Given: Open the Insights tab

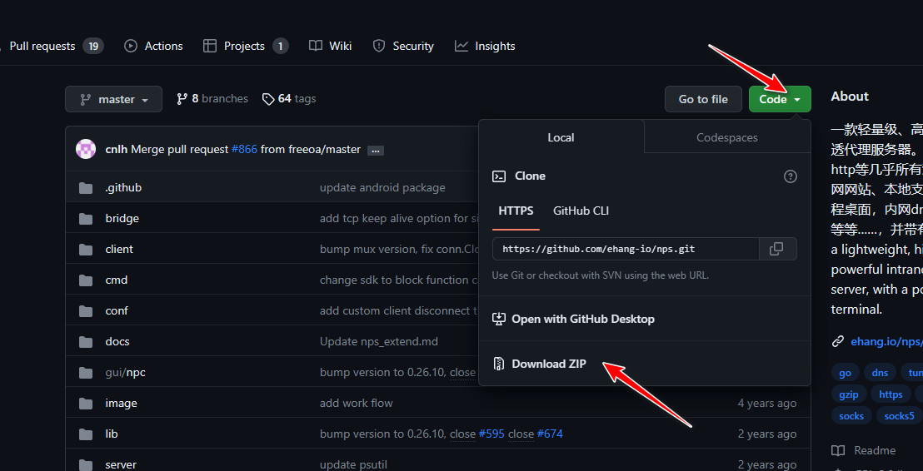Looking at the screenshot, I should (x=485, y=46).
